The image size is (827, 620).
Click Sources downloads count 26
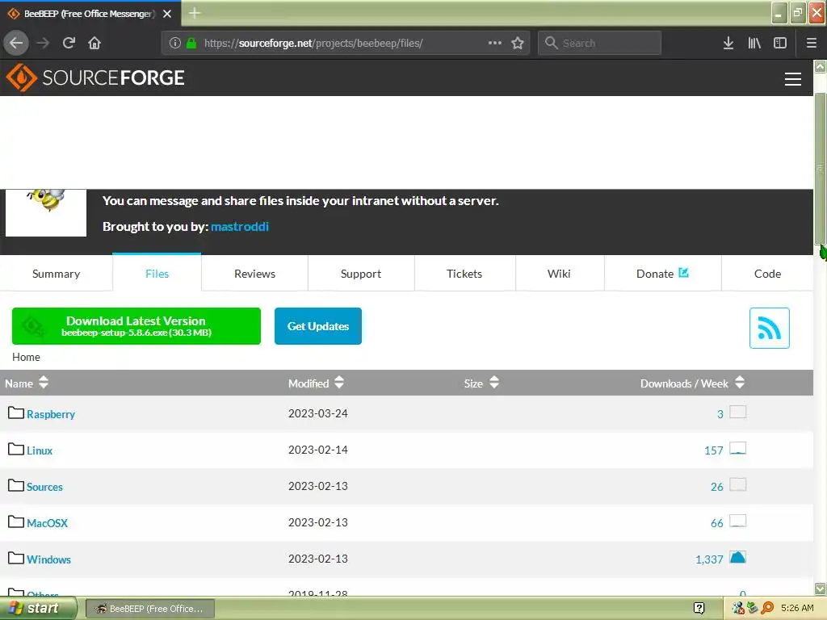pyautogui.click(x=717, y=487)
